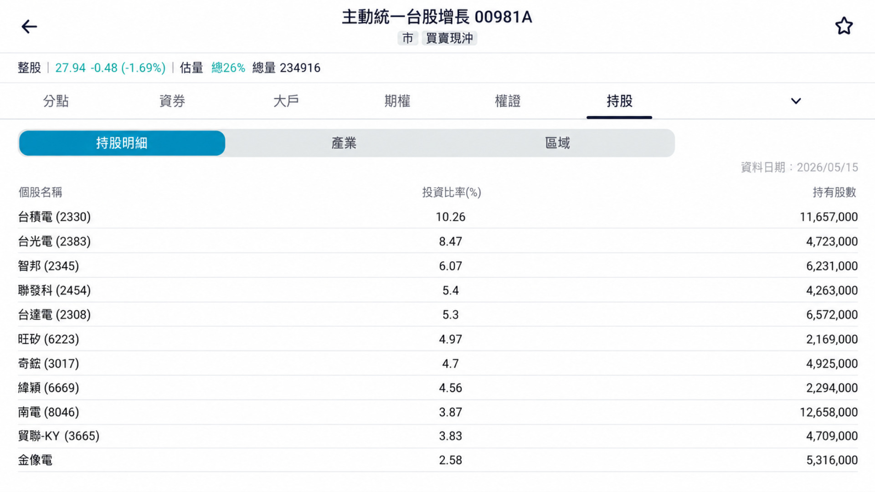
Task: Click the 整股 price quote 27.94
Action: (70, 68)
